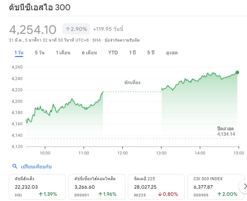Open the Shanghai Composite 000001 card
This screenshot has height=201, width=247.
[x=97, y=187]
